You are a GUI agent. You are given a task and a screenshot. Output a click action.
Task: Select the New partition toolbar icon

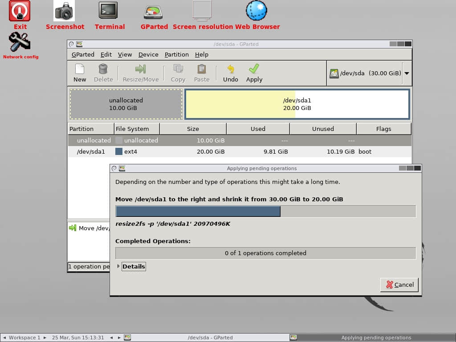coord(79,69)
